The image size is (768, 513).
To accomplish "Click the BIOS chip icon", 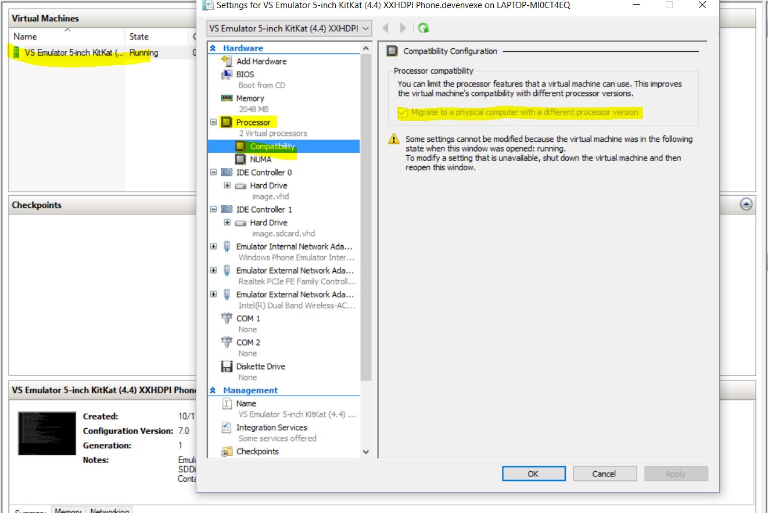I will click(227, 74).
